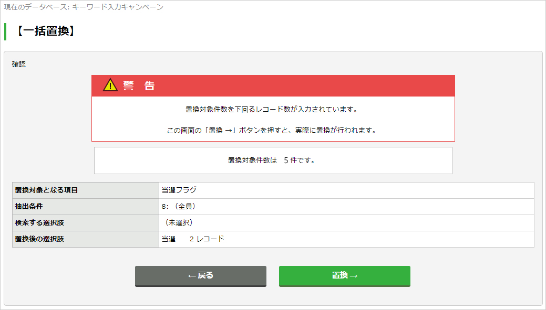Click the 置換対象となる項目 row header

tap(86, 190)
